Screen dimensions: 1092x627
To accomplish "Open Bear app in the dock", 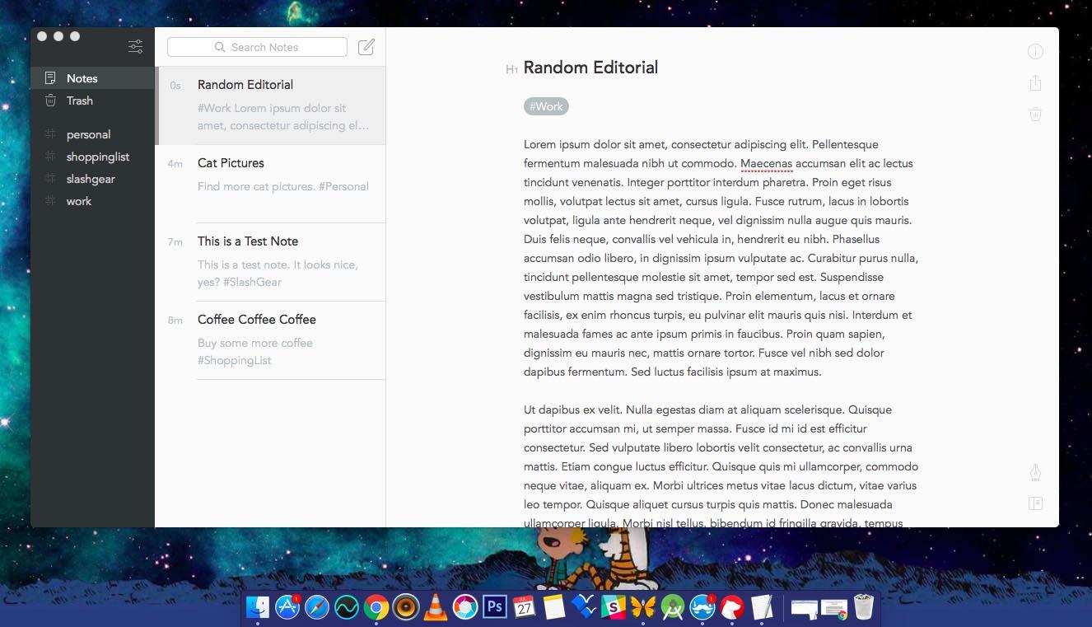I will pos(731,608).
